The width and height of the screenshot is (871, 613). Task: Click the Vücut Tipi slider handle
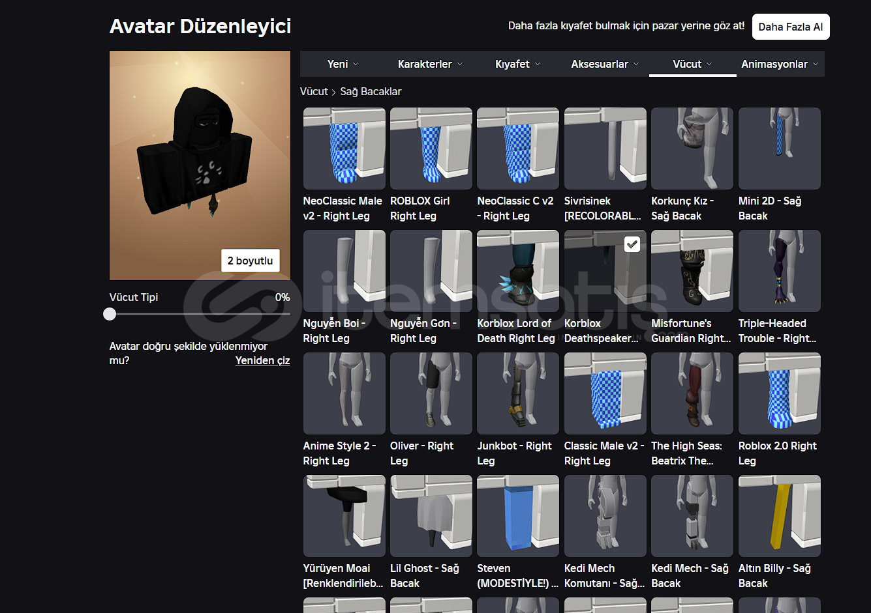point(110,314)
